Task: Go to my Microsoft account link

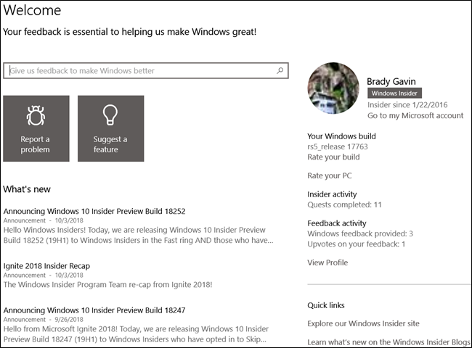Action: click(415, 115)
